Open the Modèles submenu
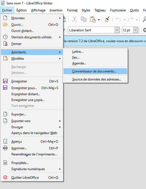Viewport: 146px width, 189px height. [x=32, y=59]
